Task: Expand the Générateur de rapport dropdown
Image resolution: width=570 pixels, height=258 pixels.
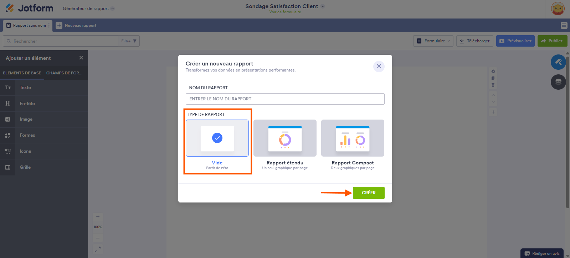Action: tap(88, 9)
